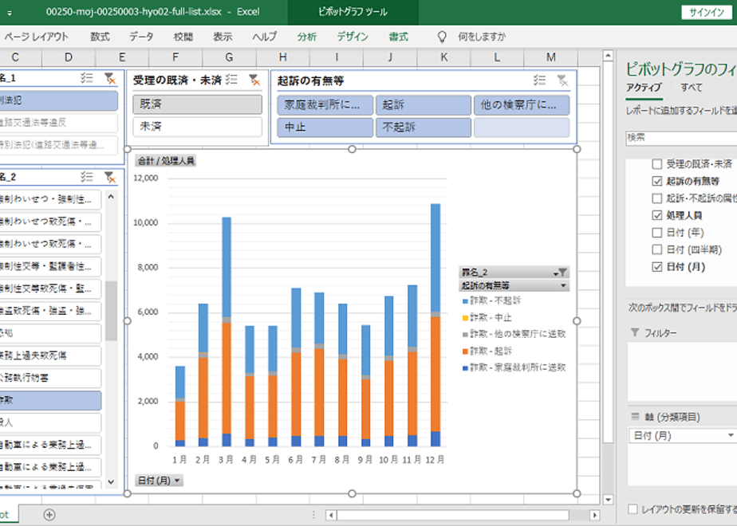Click 合計 / 処理人員 value field button
The width and height of the screenshot is (737, 526).
tap(165, 161)
